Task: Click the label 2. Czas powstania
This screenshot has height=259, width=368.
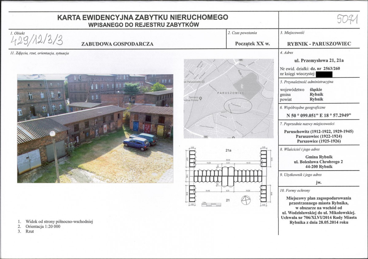Action: pos(242,33)
